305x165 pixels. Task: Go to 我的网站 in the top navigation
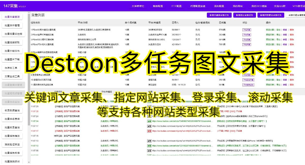pos(238,6)
